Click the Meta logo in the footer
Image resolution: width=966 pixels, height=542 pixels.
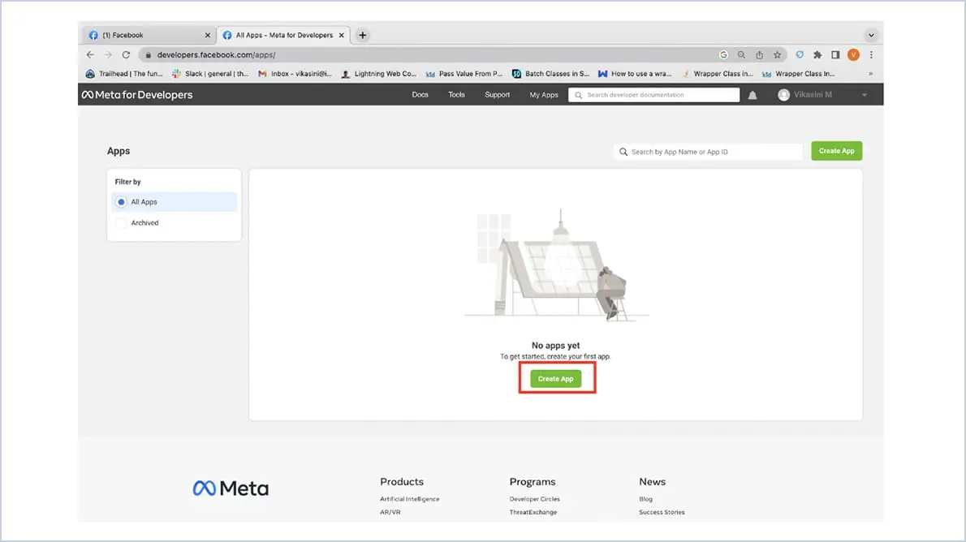coord(231,488)
